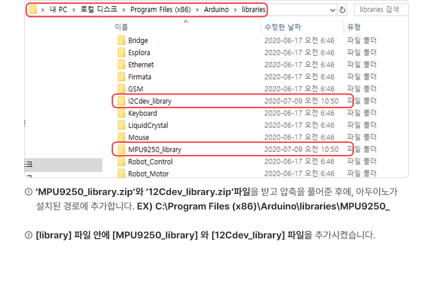Click the libraries 검색 search box

[x=380, y=10]
